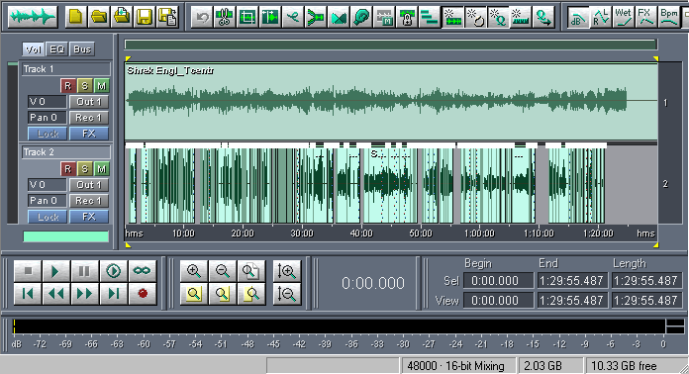Viewport: 689px width, 374px height.
Task: Click the stacked blocks group icon
Action: point(431,17)
